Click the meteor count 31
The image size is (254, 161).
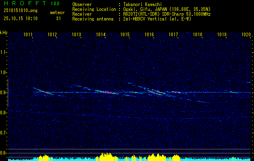(x=59, y=19)
